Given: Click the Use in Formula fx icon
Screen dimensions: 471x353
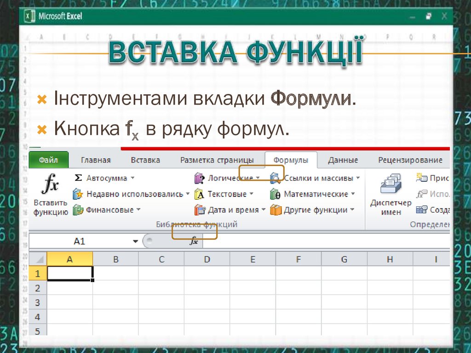Looking at the screenshot, I should click(421, 194).
